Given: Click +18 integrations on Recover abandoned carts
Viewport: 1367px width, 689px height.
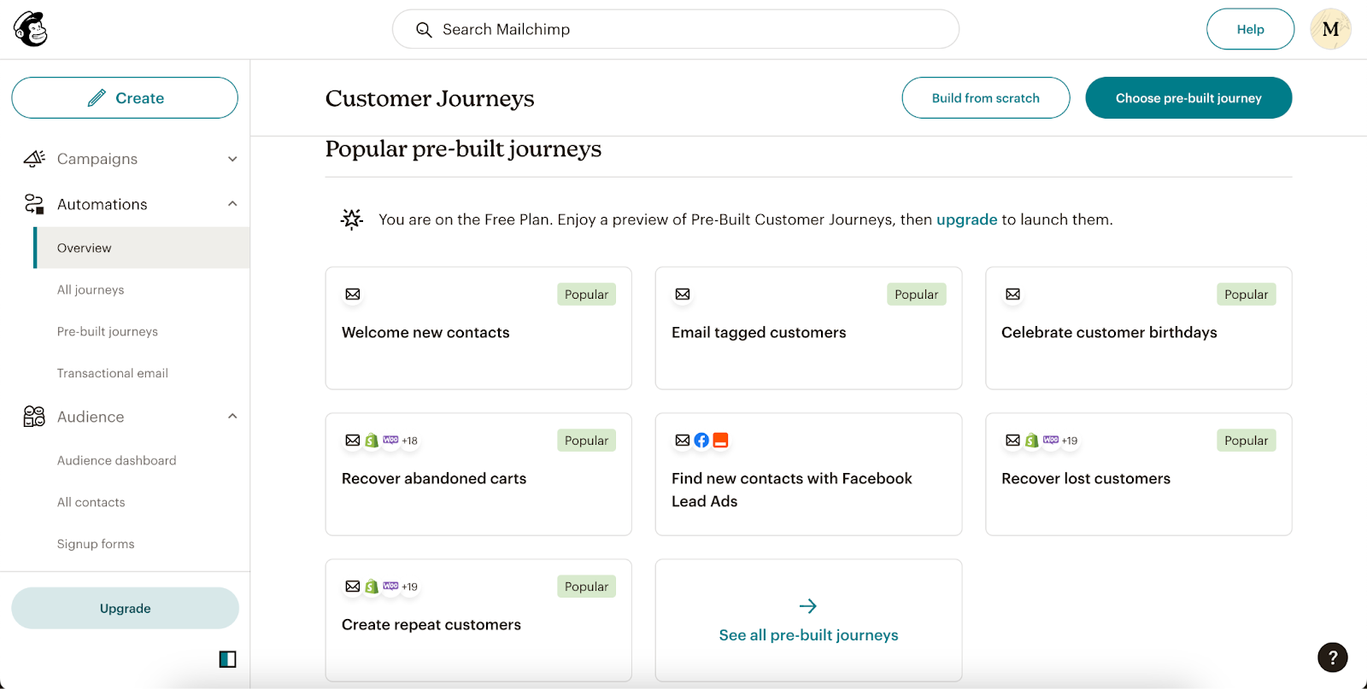Looking at the screenshot, I should coord(410,441).
